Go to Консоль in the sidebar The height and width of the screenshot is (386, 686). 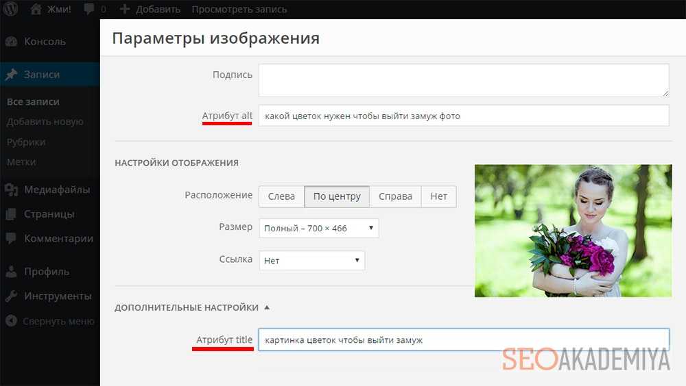45,42
